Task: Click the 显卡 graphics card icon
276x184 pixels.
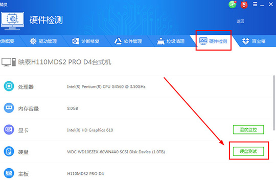Action: tap(9, 130)
